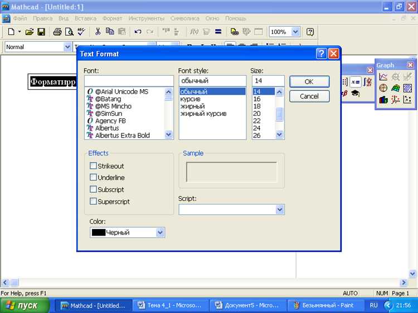The width and height of the screenshot is (418, 313).
Task: Click the Calculate equals-sign icon
Action: (218, 32)
